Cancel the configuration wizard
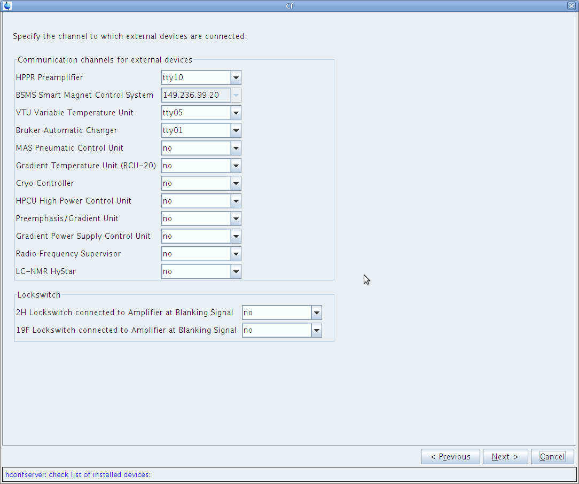The image size is (579, 484). pos(552,457)
